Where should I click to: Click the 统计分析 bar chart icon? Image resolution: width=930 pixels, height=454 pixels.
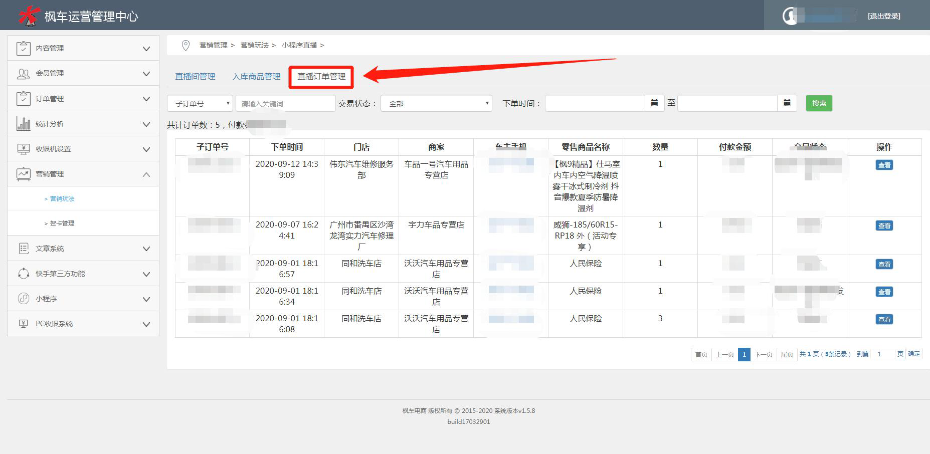click(23, 124)
